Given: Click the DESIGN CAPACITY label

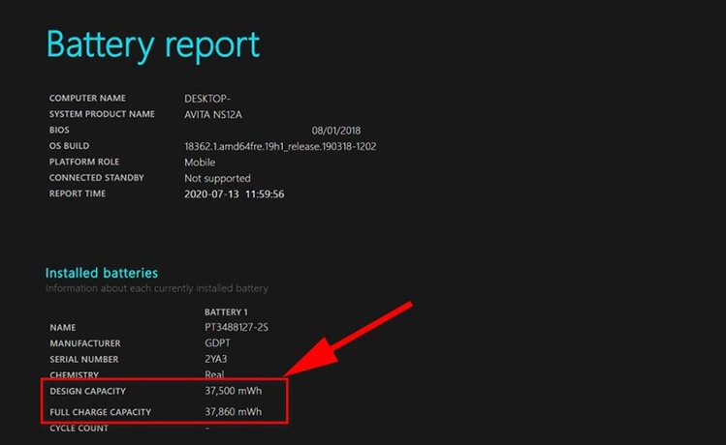Looking at the screenshot, I should pos(88,391).
